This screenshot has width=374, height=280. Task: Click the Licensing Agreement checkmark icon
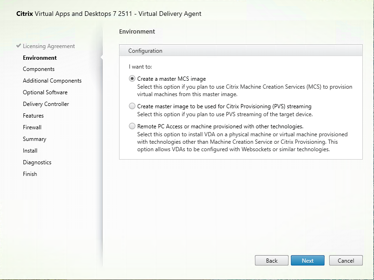[19, 46]
